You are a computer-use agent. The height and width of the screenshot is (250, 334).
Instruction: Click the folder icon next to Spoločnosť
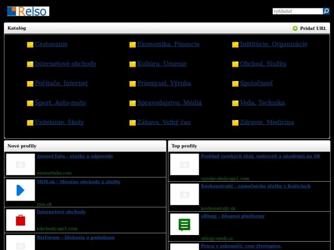(235, 84)
